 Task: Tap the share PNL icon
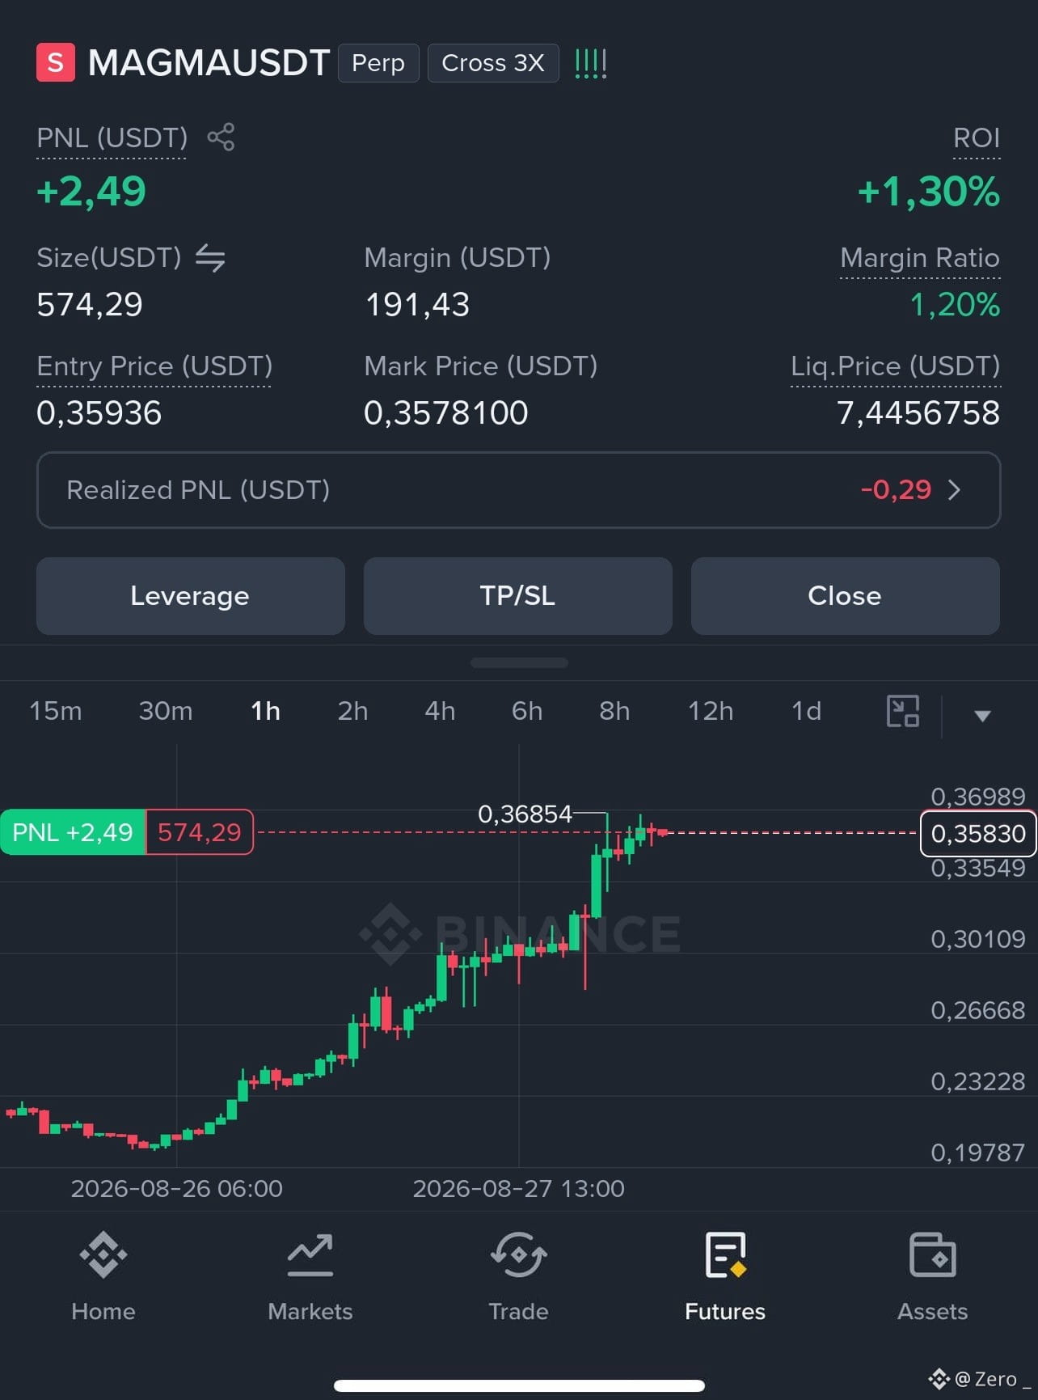click(x=221, y=137)
